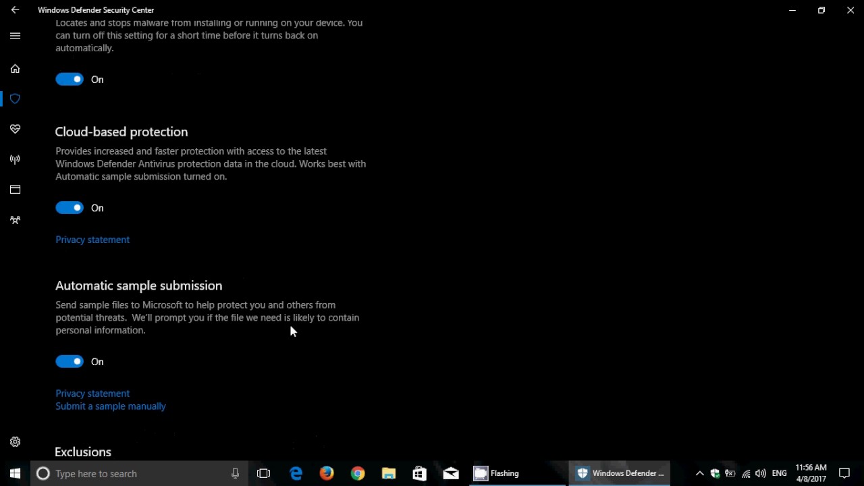Image resolution: width=864 pixels, height=486 pixels.
Task: Open Privacy statement under Cloud-based protection
Action: coord(92,240)
